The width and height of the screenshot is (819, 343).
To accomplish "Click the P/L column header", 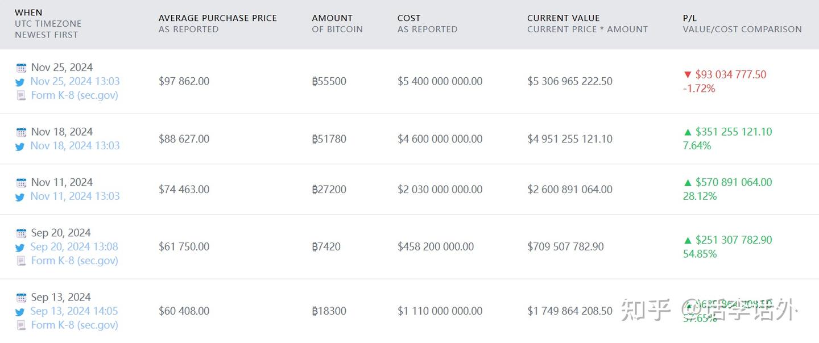I will (689, 18).
